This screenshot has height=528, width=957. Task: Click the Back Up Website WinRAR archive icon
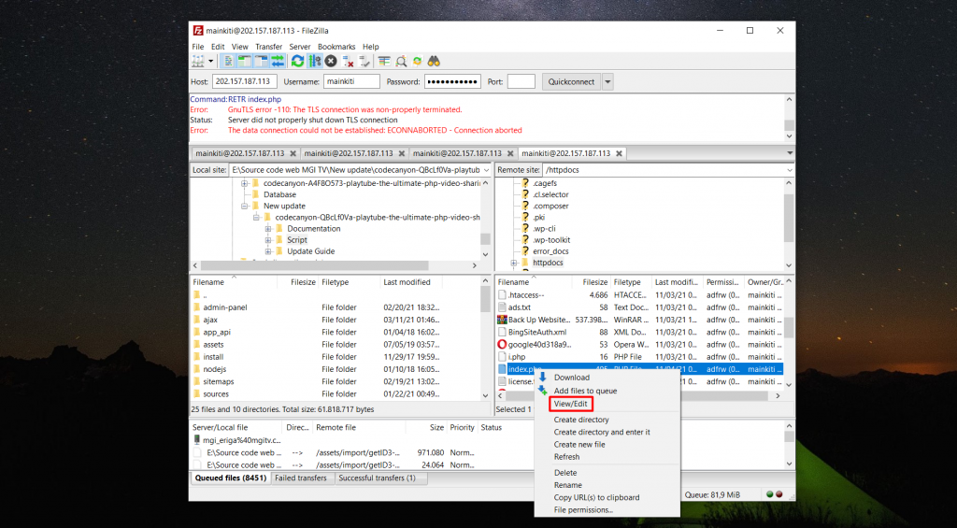pos(502,320)
